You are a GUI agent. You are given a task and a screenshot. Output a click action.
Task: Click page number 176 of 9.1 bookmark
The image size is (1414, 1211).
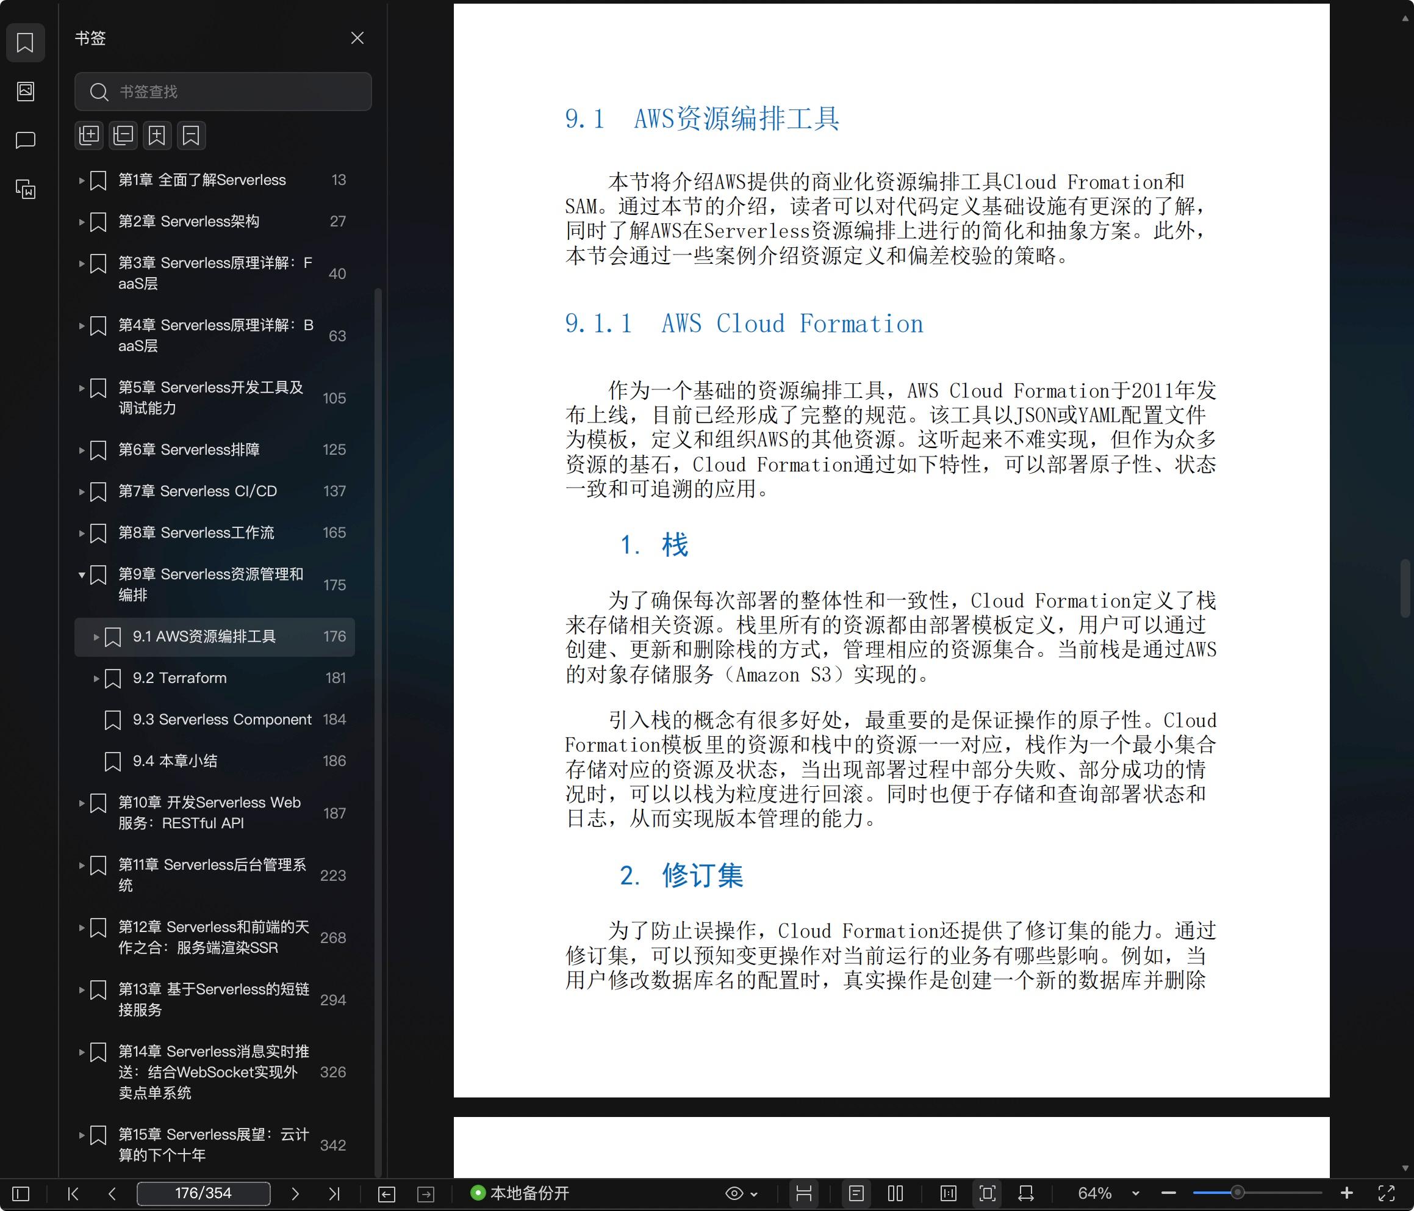click(x=334, y=636)
